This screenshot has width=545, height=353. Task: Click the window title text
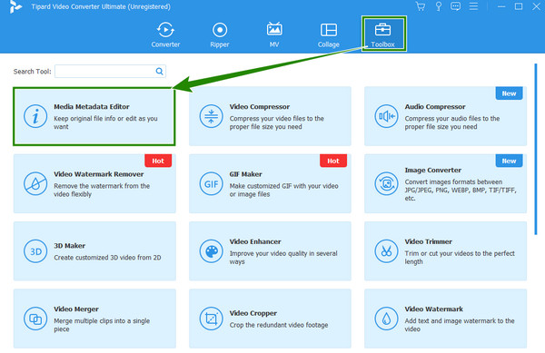tap(101, 6)
